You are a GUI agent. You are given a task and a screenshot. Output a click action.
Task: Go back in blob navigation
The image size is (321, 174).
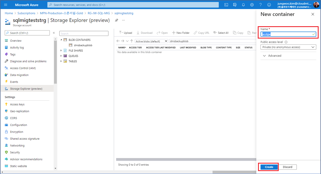(x=118, y=41)
